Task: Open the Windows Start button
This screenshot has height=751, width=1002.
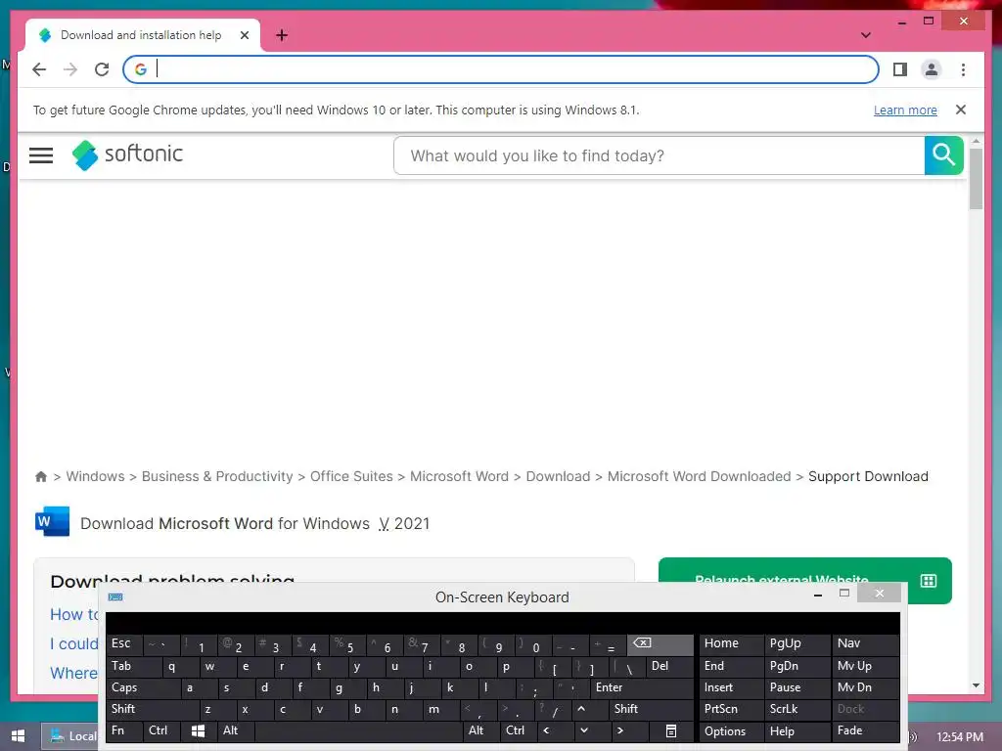Action: [18, 736]
